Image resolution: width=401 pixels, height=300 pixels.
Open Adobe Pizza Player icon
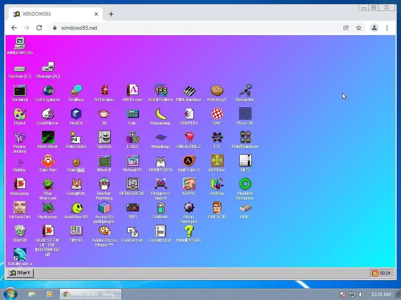[104, 231]
